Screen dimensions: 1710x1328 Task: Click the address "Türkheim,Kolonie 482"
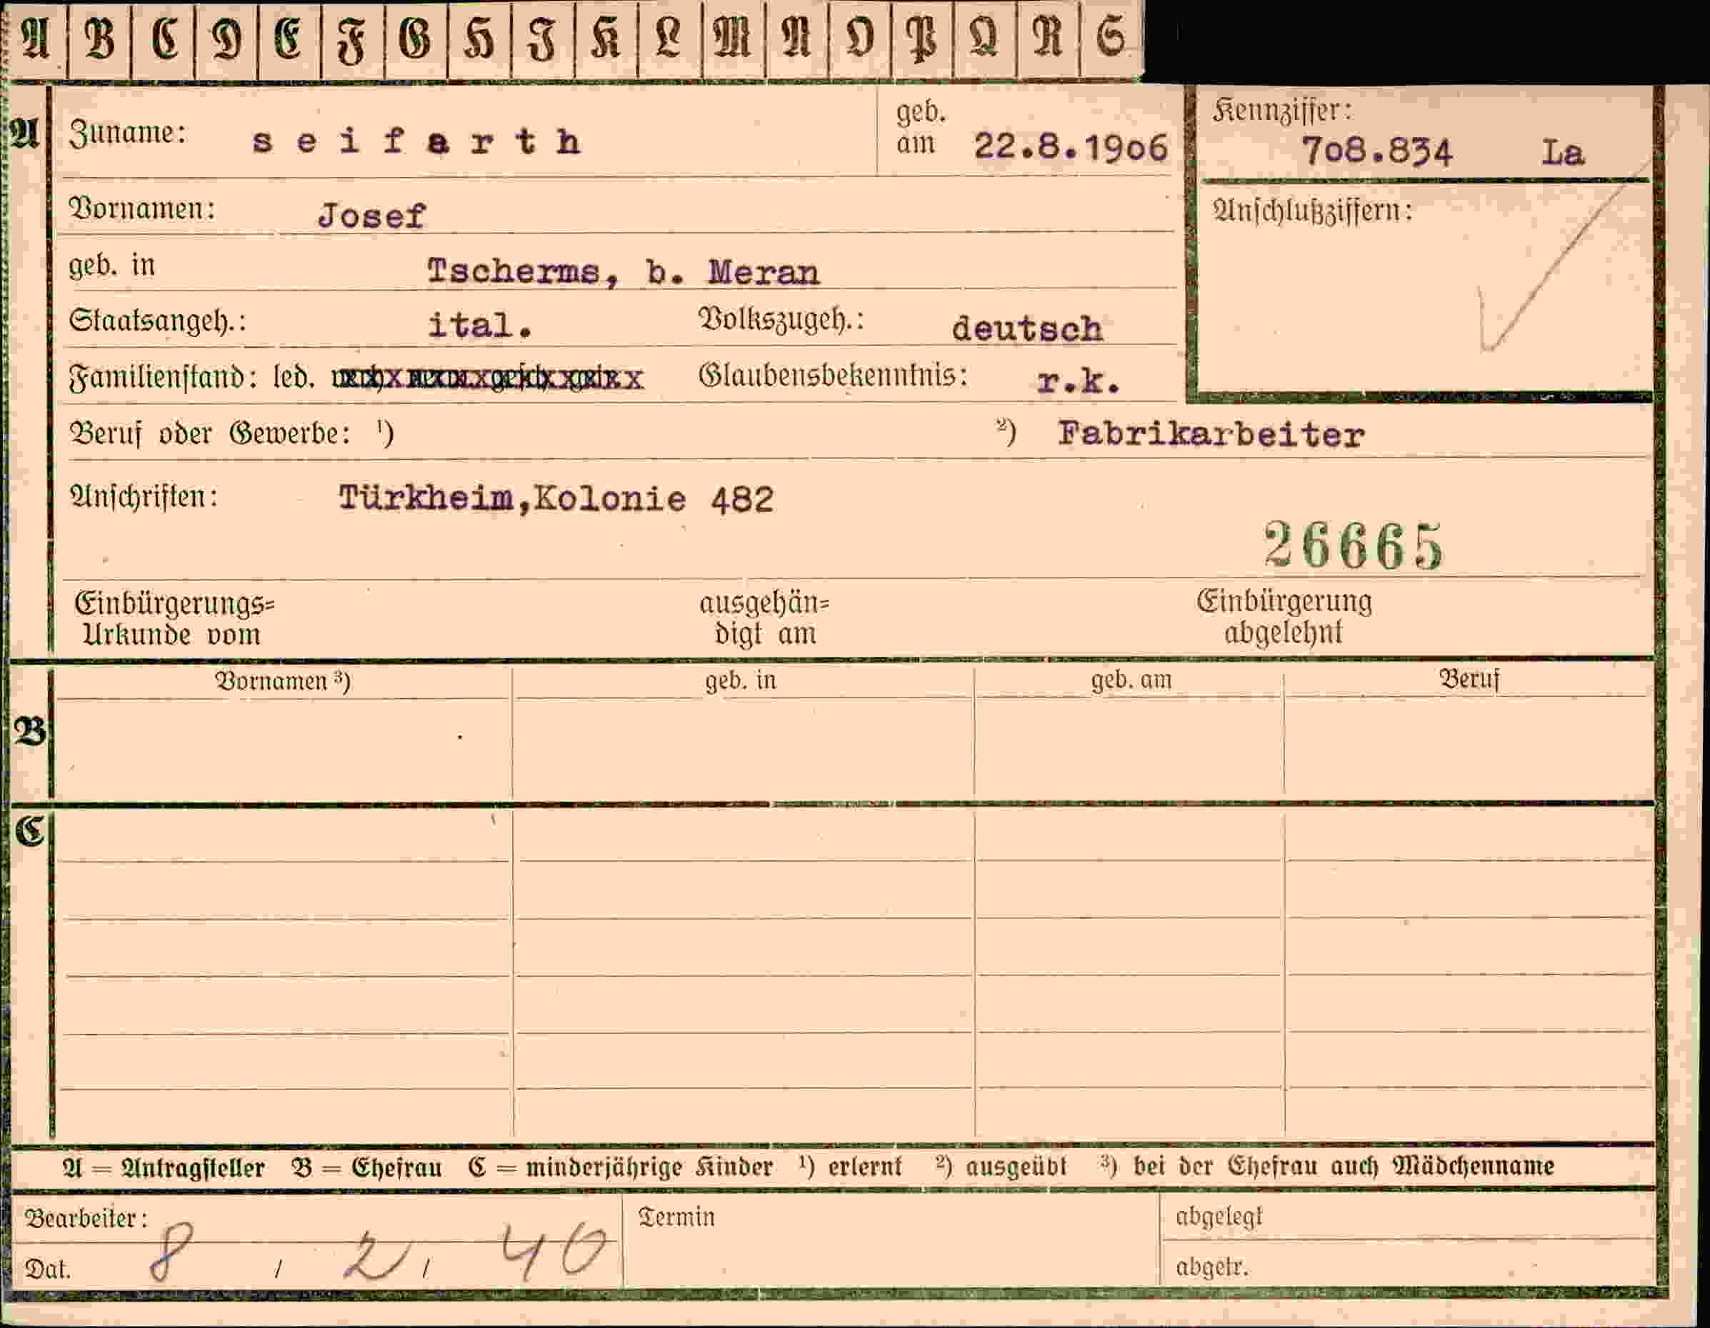click(x=556, y=498)
